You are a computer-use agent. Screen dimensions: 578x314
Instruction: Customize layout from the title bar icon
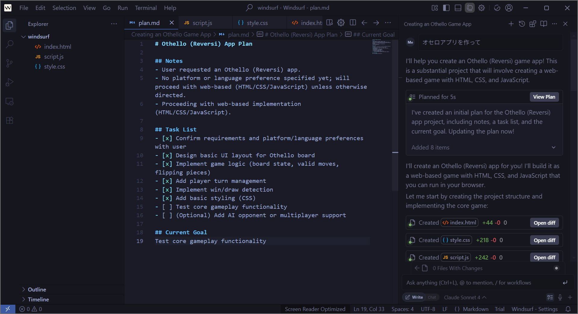pyautogui.click(x=435, y=8)
